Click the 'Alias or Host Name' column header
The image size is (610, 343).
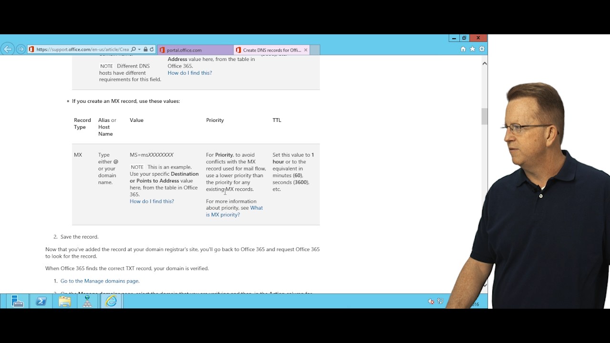pos(107,127)
